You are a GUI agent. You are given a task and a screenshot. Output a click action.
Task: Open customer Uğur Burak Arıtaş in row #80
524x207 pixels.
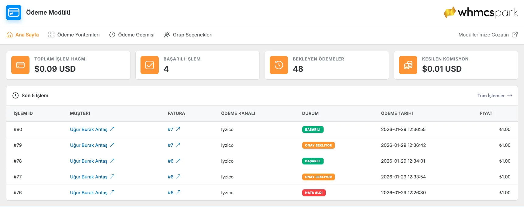(88, 129)
